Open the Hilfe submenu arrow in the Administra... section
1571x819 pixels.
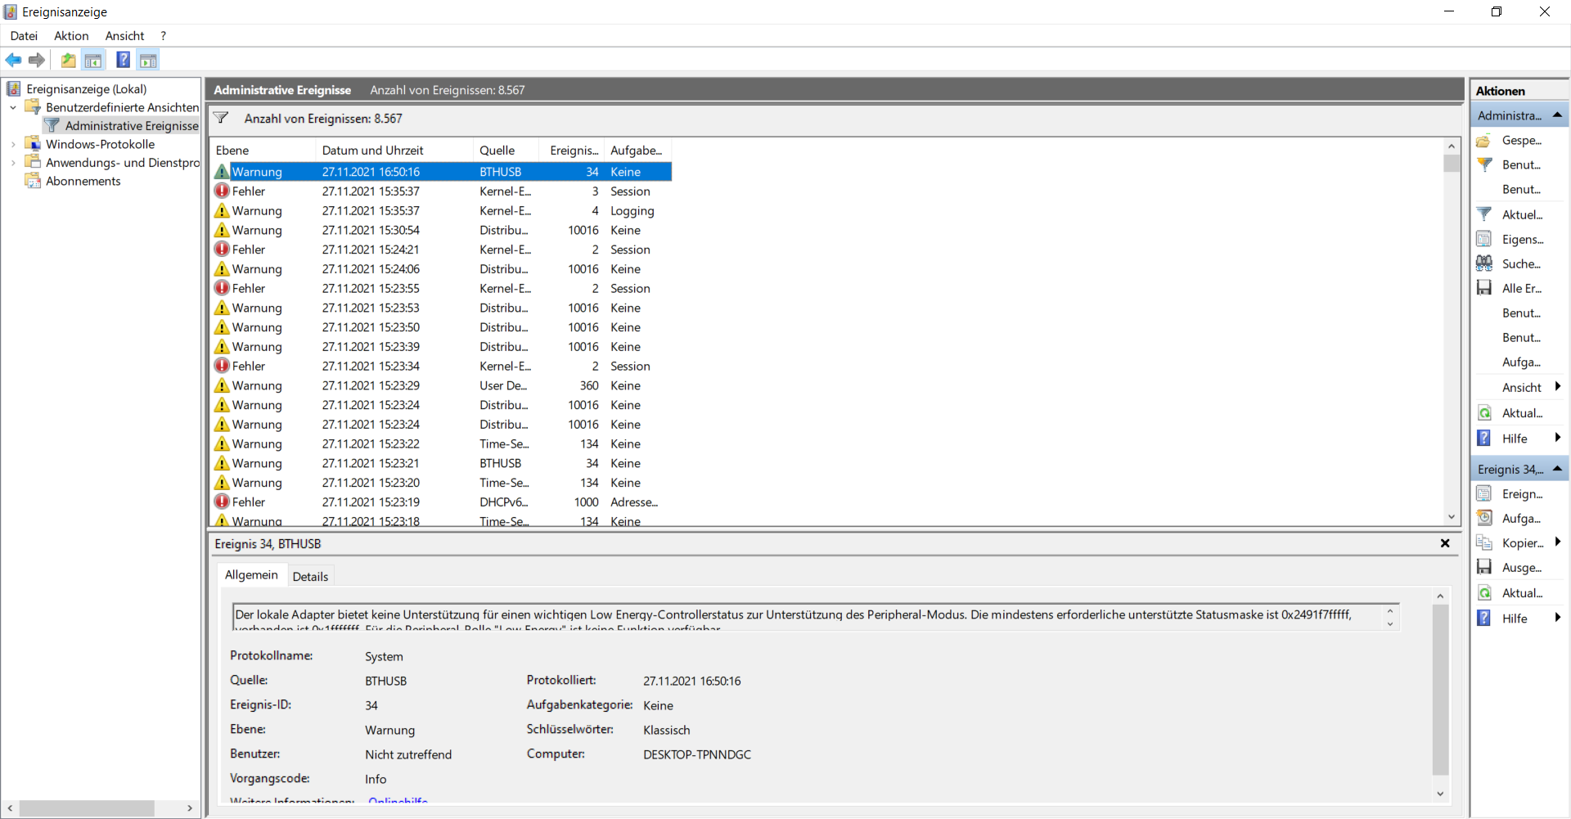pos(1558,439)
